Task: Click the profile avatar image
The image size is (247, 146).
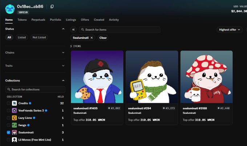Action: pyautogui.click(x=10, y=9)
